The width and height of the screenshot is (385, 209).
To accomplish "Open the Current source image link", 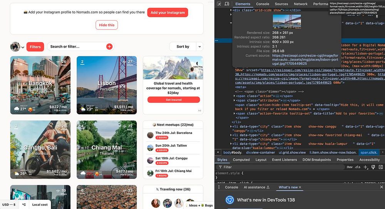I will click(x=305, y=59).
